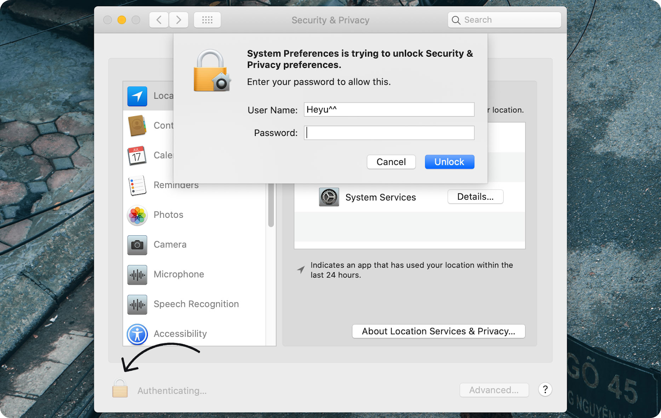Screen dimensions: 661x418
Task: Open the Accessibility icon
Action: (x=137, y=334)
